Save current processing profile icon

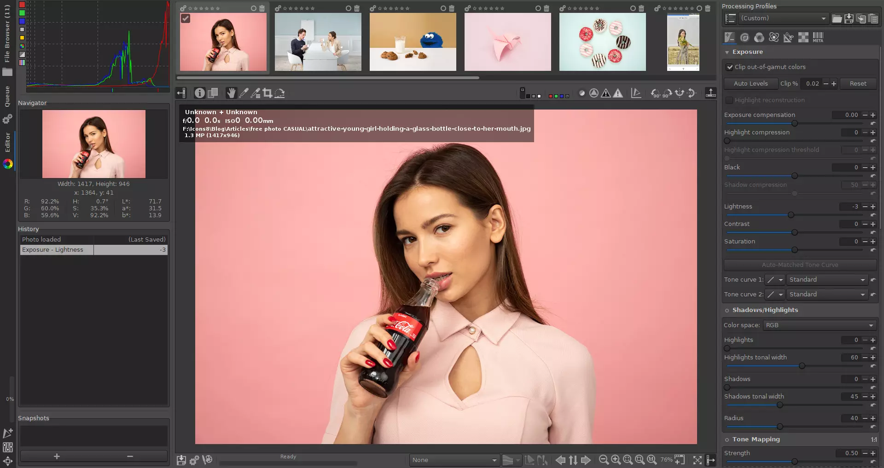(849, 18)
